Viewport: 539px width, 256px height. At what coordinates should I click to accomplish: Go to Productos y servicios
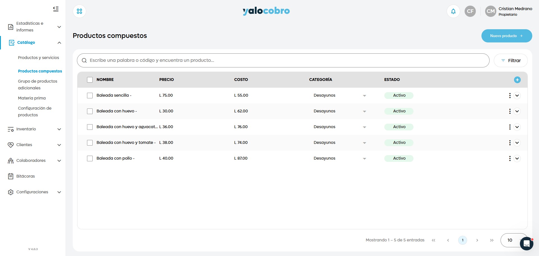point(38,58)
